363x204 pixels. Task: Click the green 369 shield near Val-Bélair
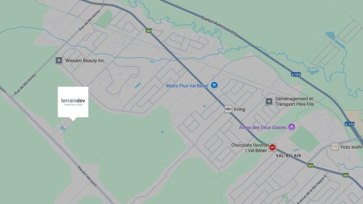click(x=310, y=165)
